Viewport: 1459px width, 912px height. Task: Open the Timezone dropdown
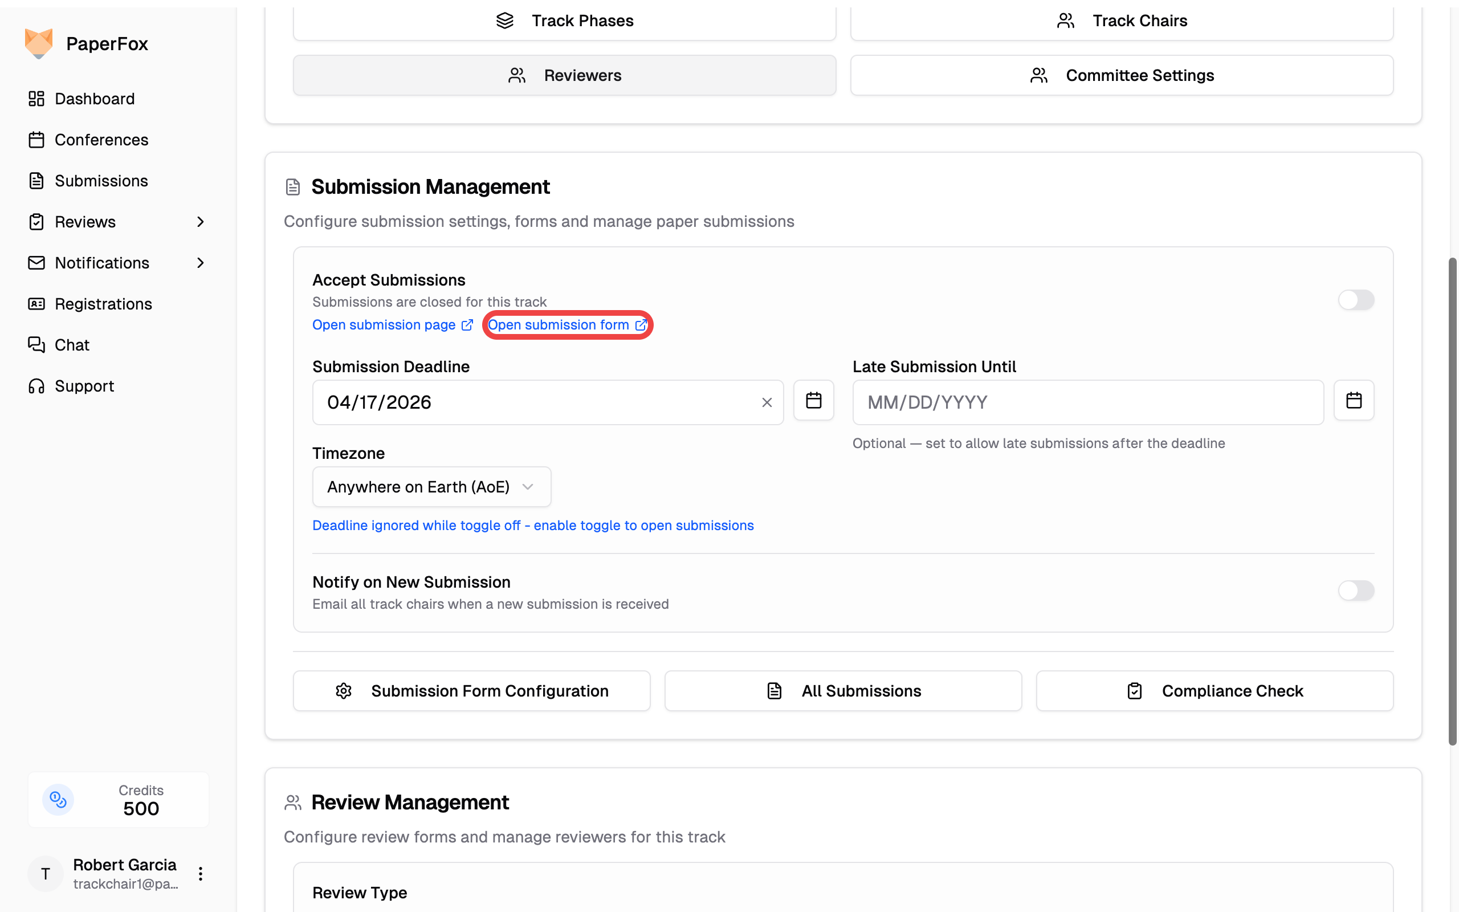click(x=431, y=487)
